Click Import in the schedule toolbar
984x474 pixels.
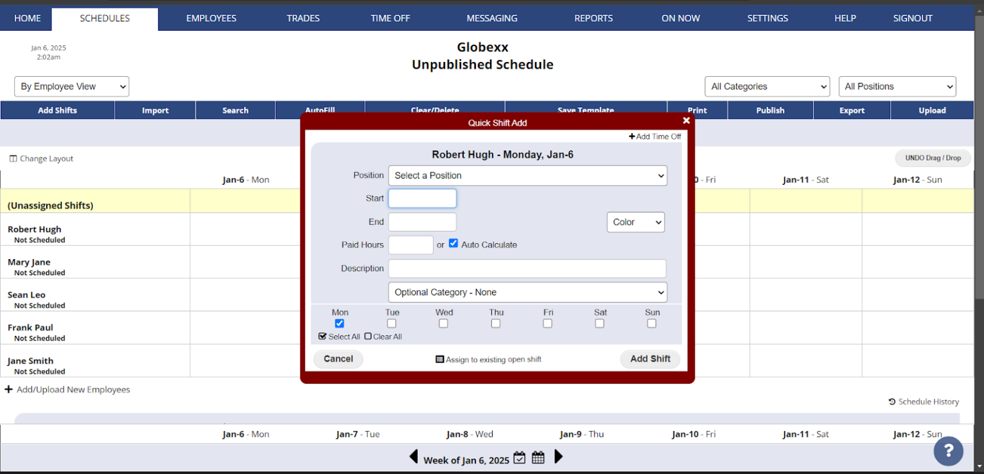(155, 110)
